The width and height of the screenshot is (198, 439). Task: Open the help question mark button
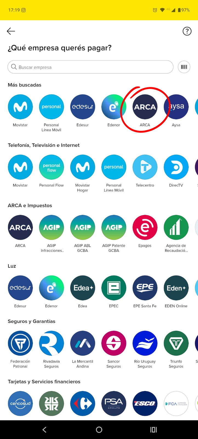(187, 31)
